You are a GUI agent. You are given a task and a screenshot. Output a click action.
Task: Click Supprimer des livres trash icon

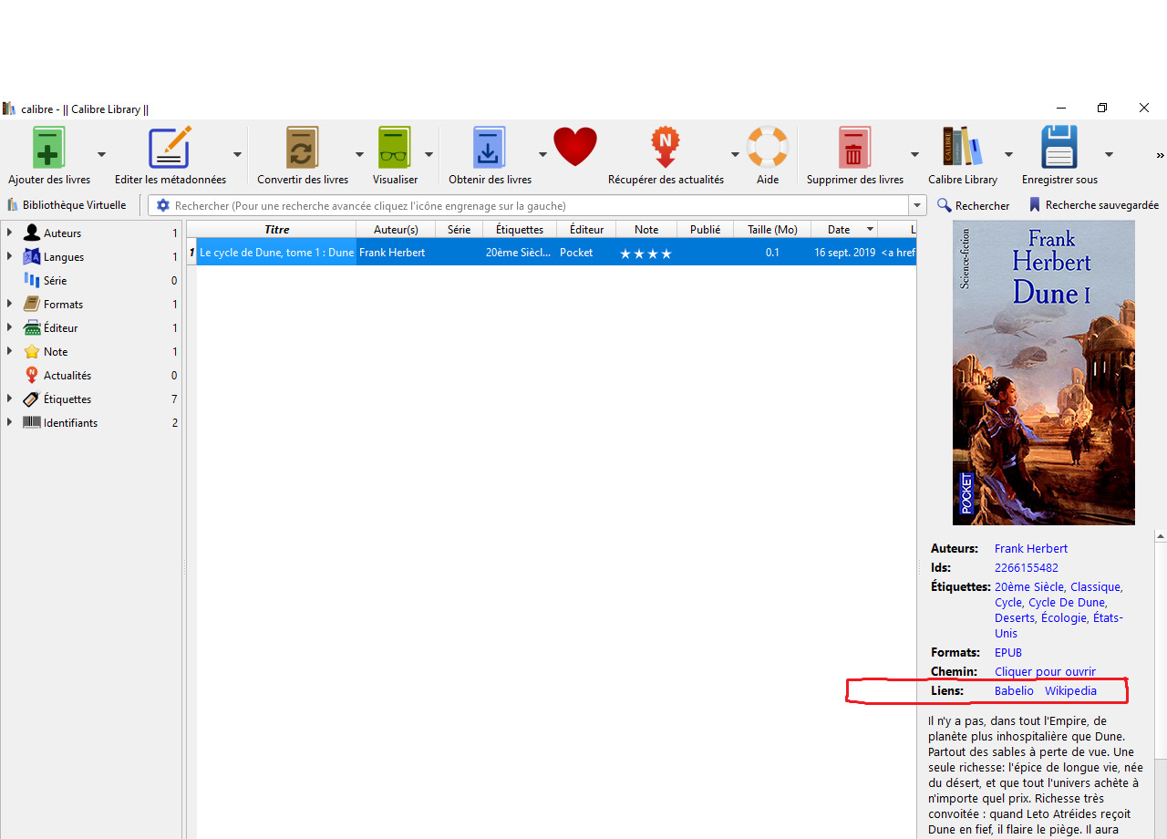tap(854, 147)
